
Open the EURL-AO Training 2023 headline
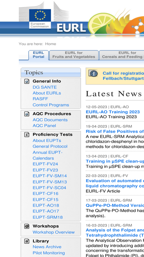[x=113, y=112]
